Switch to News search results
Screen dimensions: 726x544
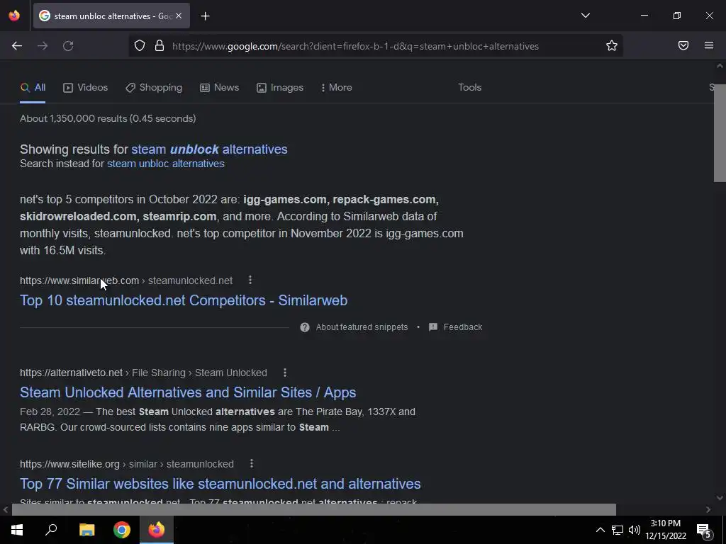click(x=220, y=87)
